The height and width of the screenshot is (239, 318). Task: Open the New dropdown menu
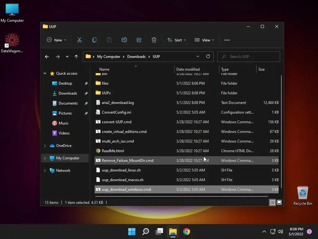pyautogui.click(x=57, y=40)
